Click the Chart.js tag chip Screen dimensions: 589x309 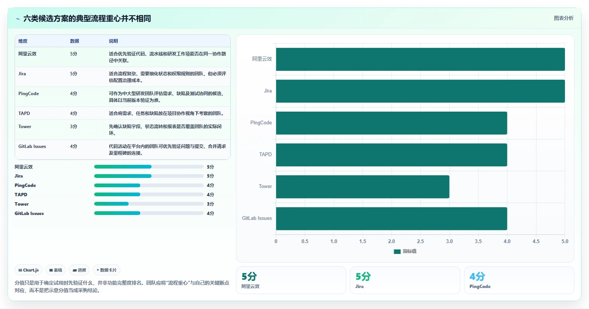coord(29,270)
